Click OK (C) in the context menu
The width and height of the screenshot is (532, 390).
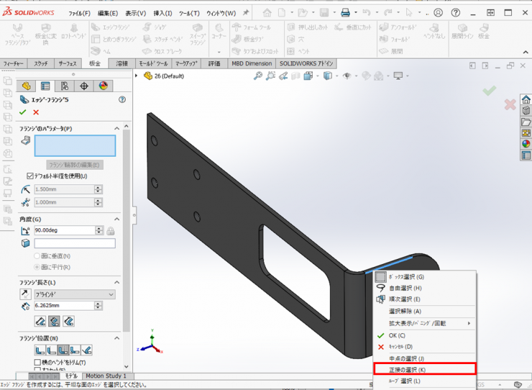pyautogui.click(x=398, y=335)
